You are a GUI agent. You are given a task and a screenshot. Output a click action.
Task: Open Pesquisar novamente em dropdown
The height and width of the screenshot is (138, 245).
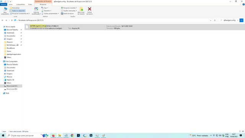coord(20,14)
